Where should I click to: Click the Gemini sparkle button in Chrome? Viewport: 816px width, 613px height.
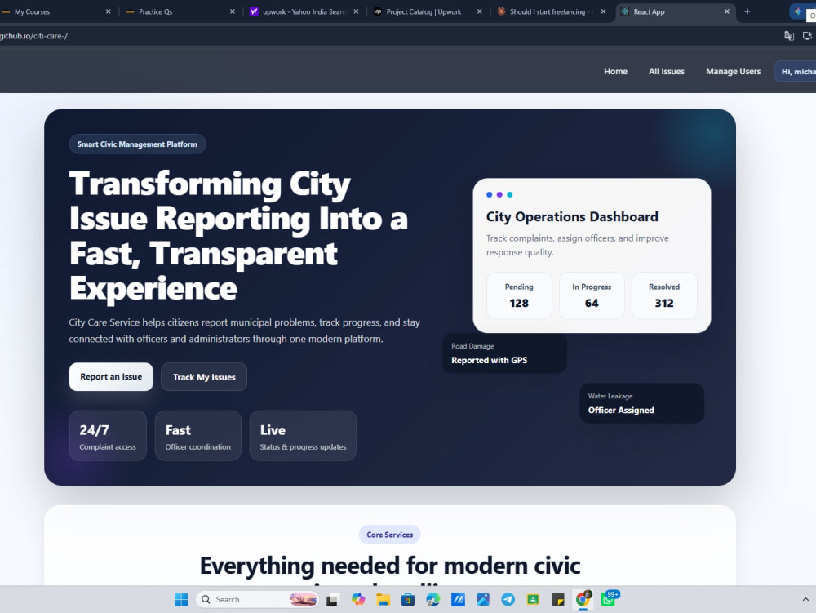[x=798, y=11]
